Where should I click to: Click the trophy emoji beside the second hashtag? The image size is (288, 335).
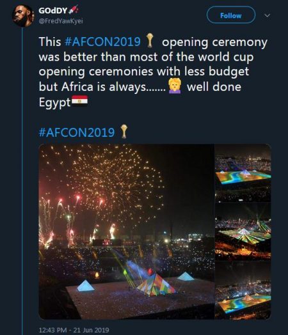[124, 131]
